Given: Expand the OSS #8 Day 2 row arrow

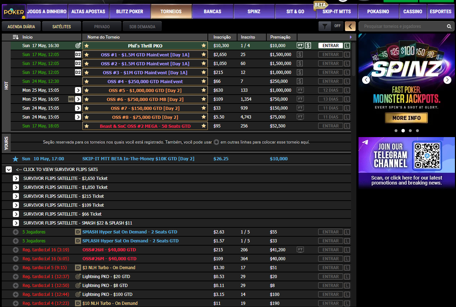Looking at the screenshot, I should pyautogui.click(x=78, y=117).
